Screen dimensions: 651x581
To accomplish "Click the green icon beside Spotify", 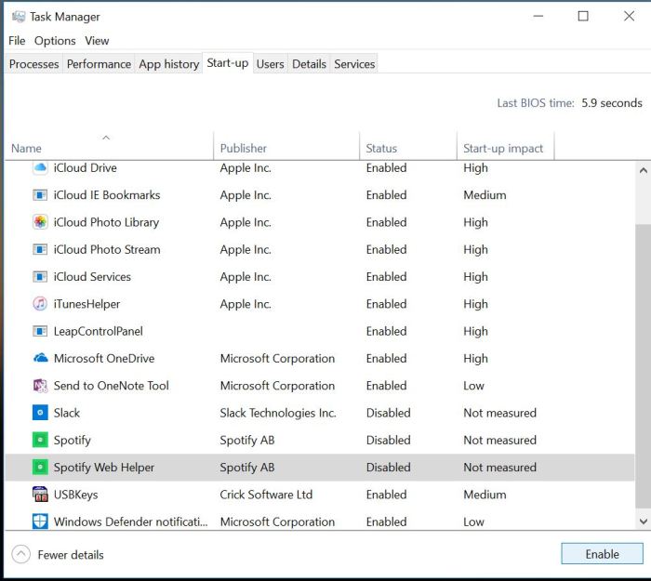I will coord(40,440).
